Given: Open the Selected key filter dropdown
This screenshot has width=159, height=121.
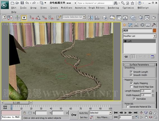Looking at the screenshot, I should coord(110,113).
